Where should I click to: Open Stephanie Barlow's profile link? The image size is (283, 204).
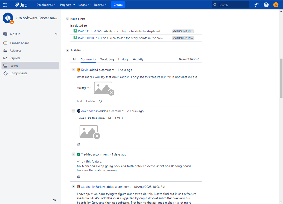pyautogui.click(x=93, y=187)
